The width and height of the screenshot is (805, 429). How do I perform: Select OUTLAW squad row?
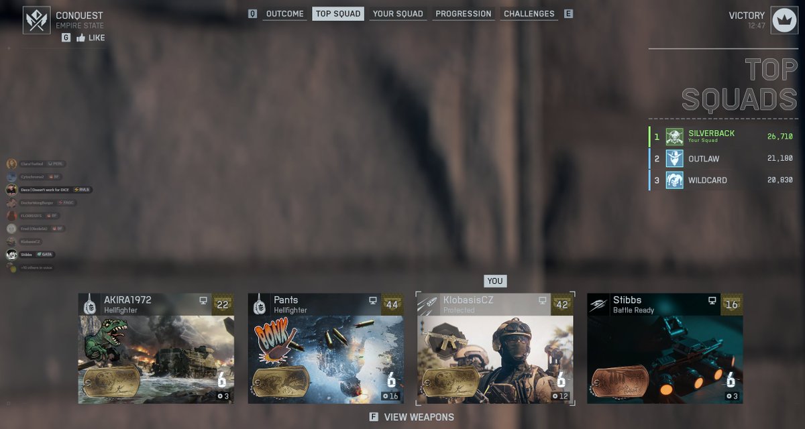pos(723,159)
